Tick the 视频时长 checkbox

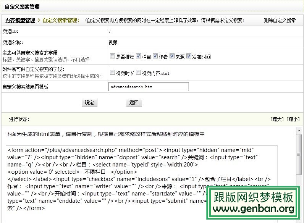[112, 73]
